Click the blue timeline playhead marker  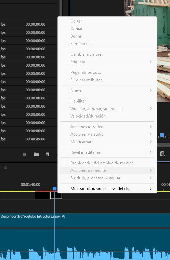(54, 189)
